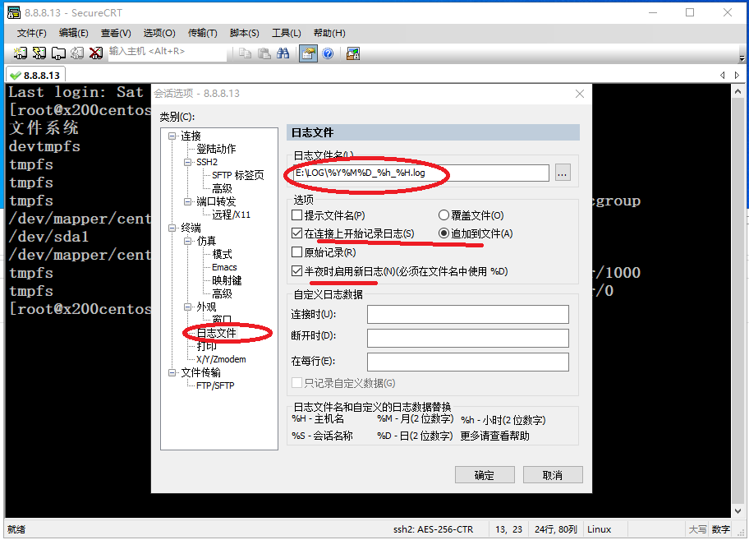The image size is (749, 540).
Task: Click the 断开时(D) input field
Action: pyautogui.click(x=468, y=338)
